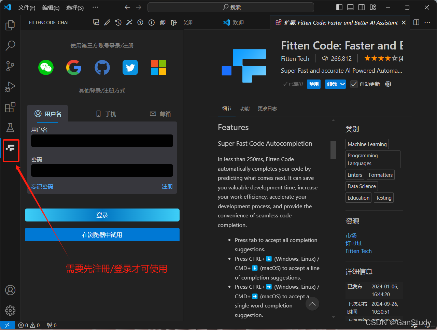Open extension settings gear next to 自动更新
Viewport: 437px width, 330px height.
pyautogui.click(x=388, y=84)
